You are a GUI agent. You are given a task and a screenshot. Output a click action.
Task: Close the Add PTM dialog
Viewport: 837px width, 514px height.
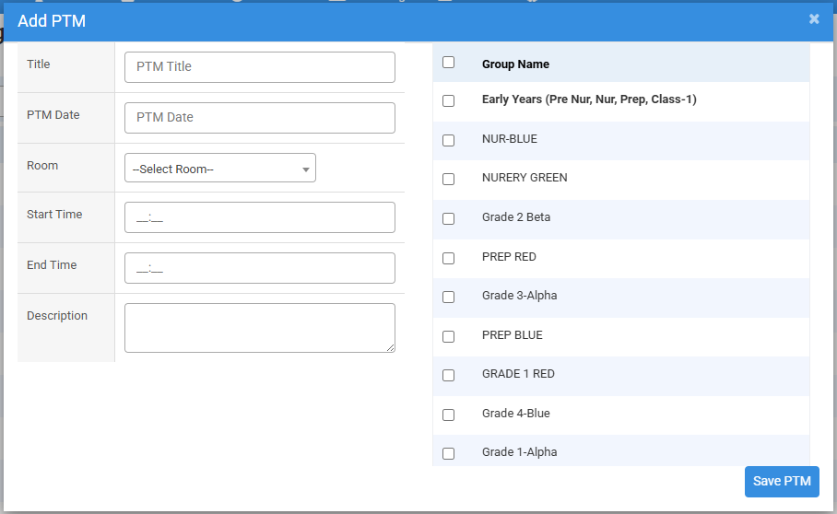pos(814,19)
